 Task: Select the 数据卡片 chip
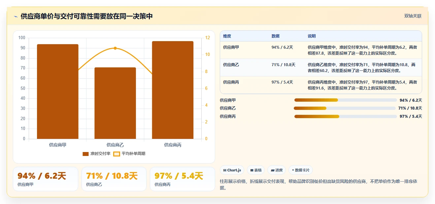[x=301, y=170]
